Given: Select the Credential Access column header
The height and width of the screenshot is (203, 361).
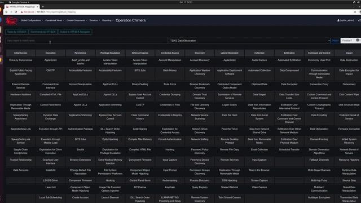Looking at the screenshot, I should 170,53.
